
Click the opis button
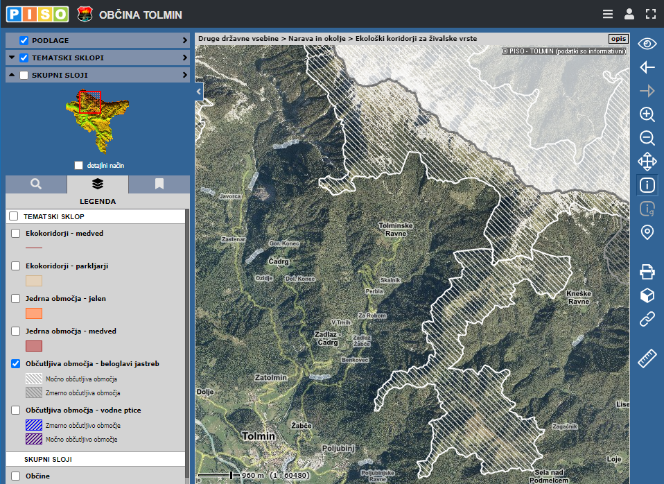[618, 39]
